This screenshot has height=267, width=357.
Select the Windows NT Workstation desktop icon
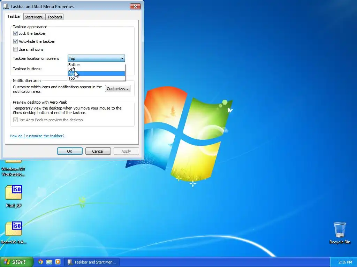[x=13, y=169]
